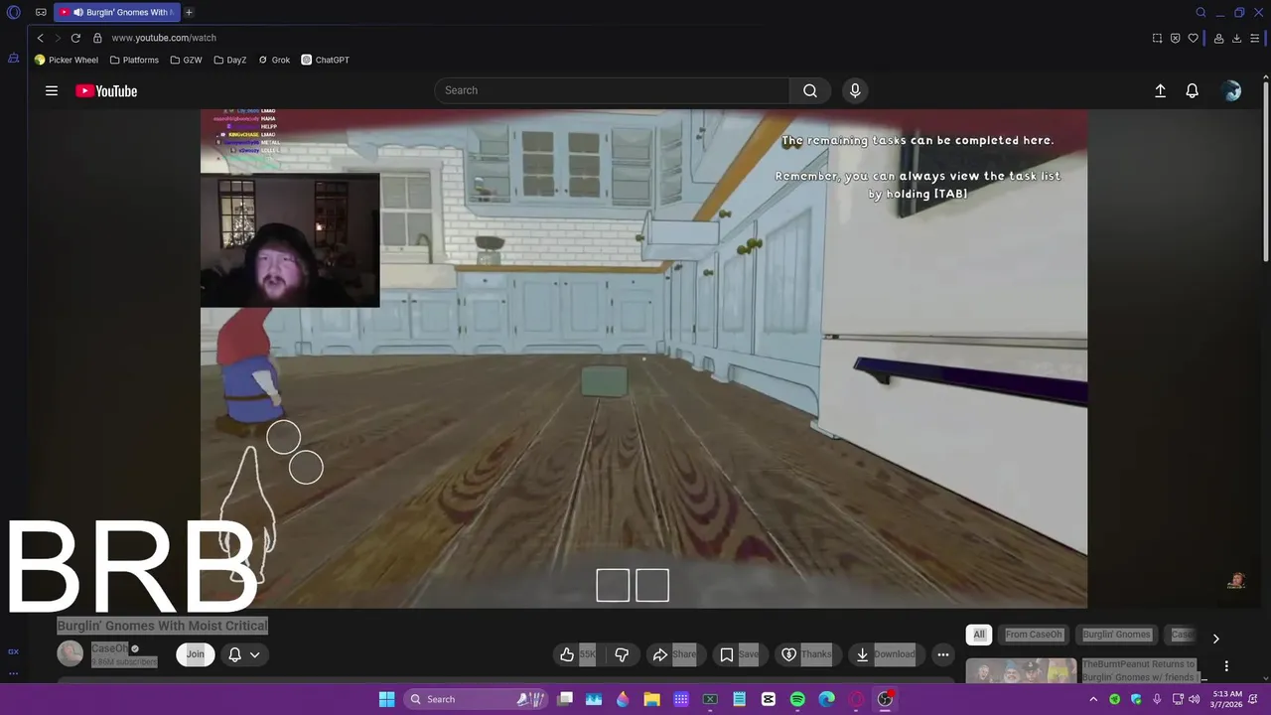Open the YouTube notifications bell
This screenshot has height=715, width=1271.
(1193, 90)
